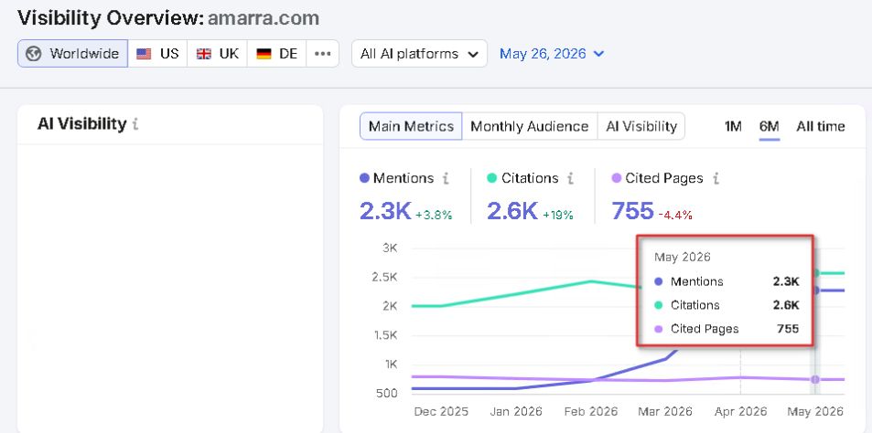
Task: Select the DE region label
Action: pyautogui.click(x=288, y=54)
